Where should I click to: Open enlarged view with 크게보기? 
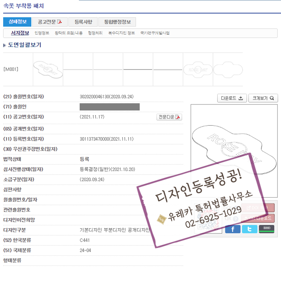coord(263,98)
